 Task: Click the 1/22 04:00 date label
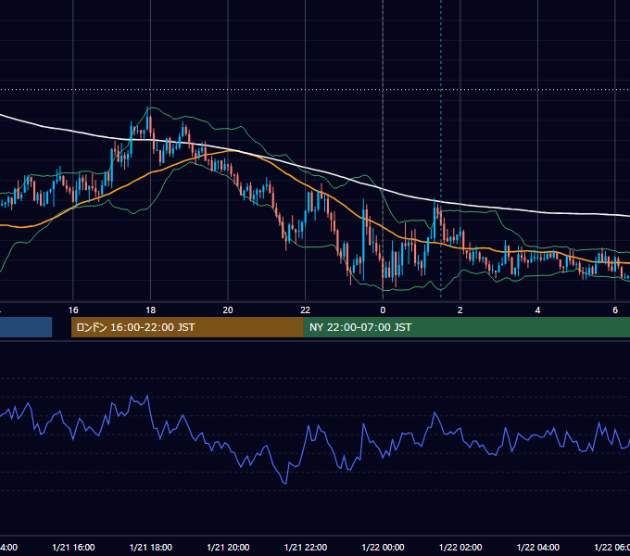(538, 547)
